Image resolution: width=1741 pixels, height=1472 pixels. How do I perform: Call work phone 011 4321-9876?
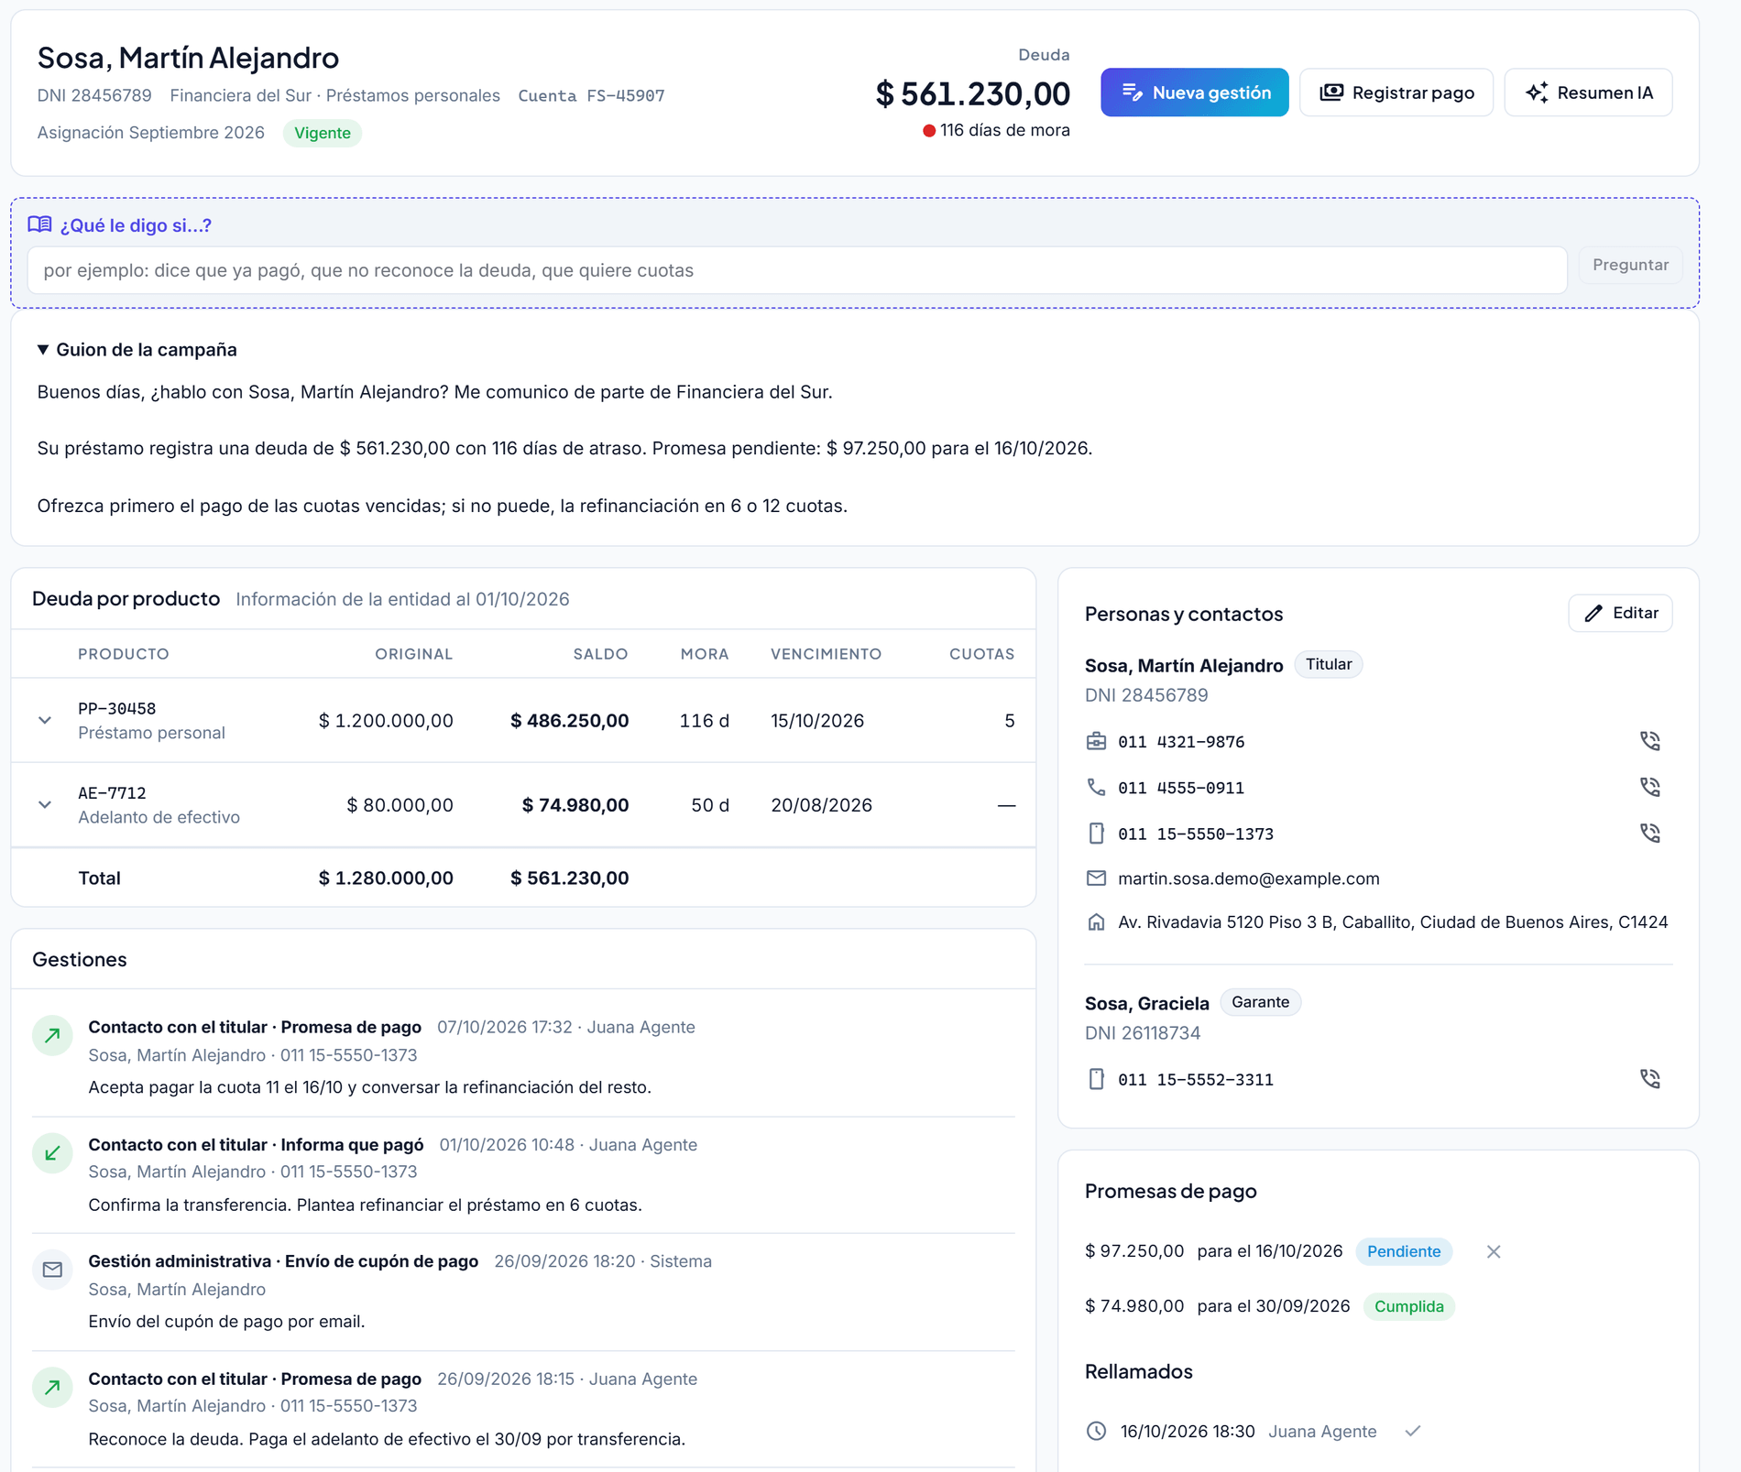[1650, 741]
